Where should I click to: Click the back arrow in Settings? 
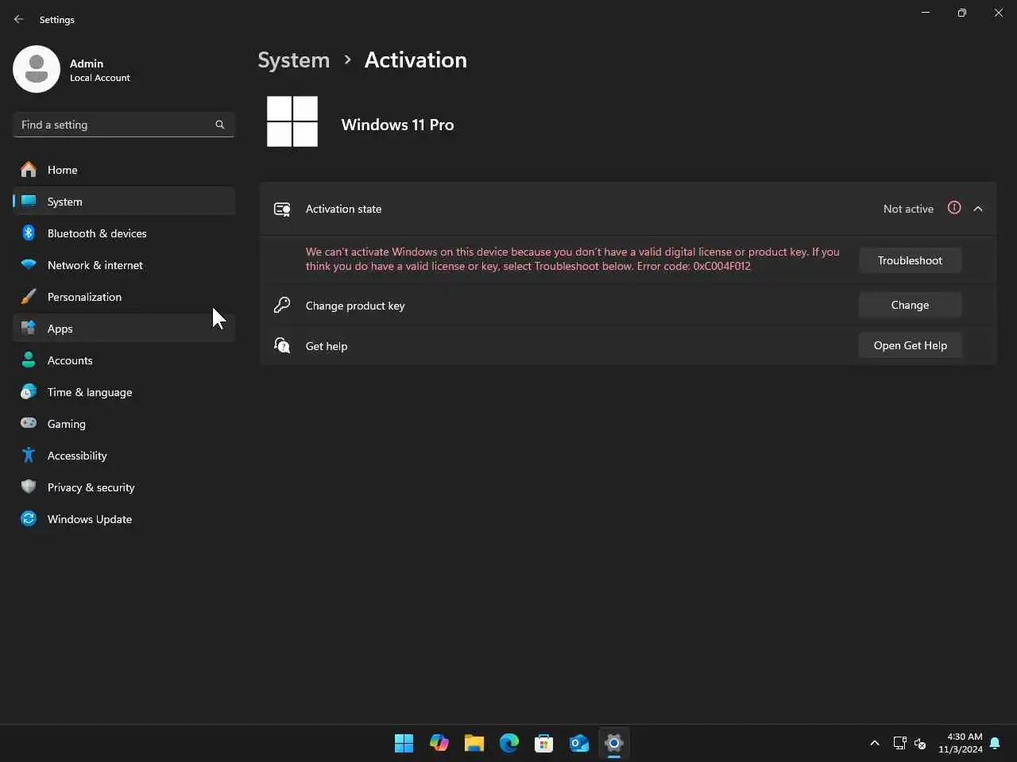click(19, 19)
